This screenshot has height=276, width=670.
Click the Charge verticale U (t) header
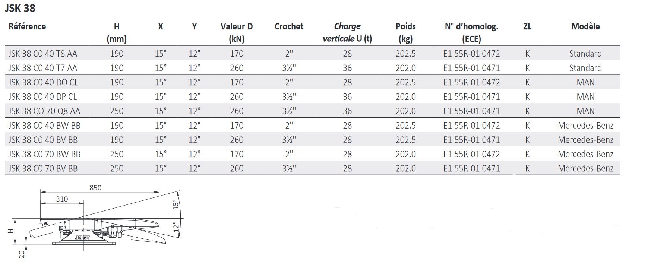coord(347,32)
